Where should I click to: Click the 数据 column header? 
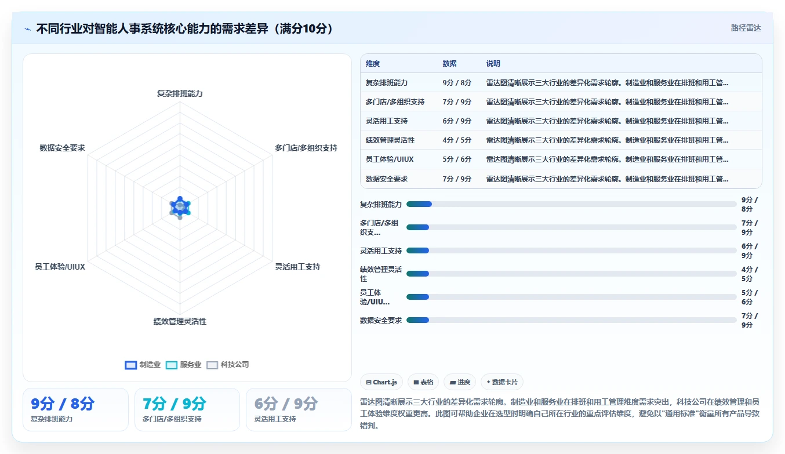tap(449, 64)
